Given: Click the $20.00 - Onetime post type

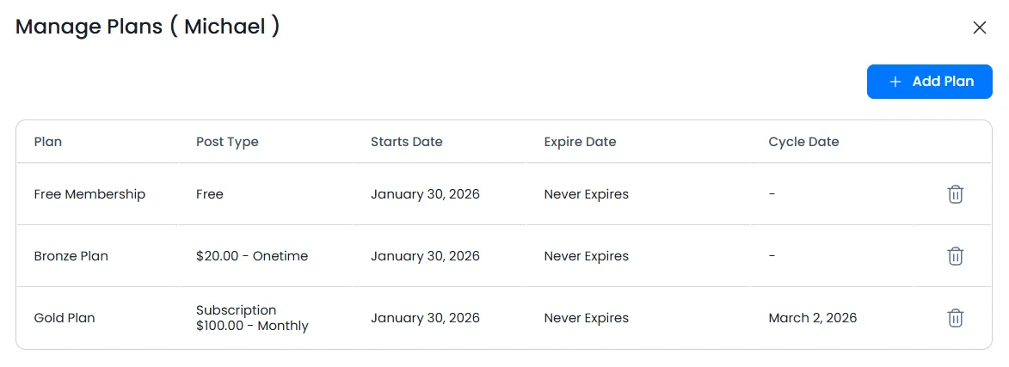Looking at the screenshot, I should (252, 256).
